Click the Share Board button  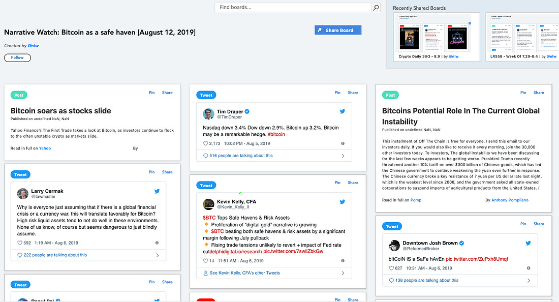click(x=338, y=30)
